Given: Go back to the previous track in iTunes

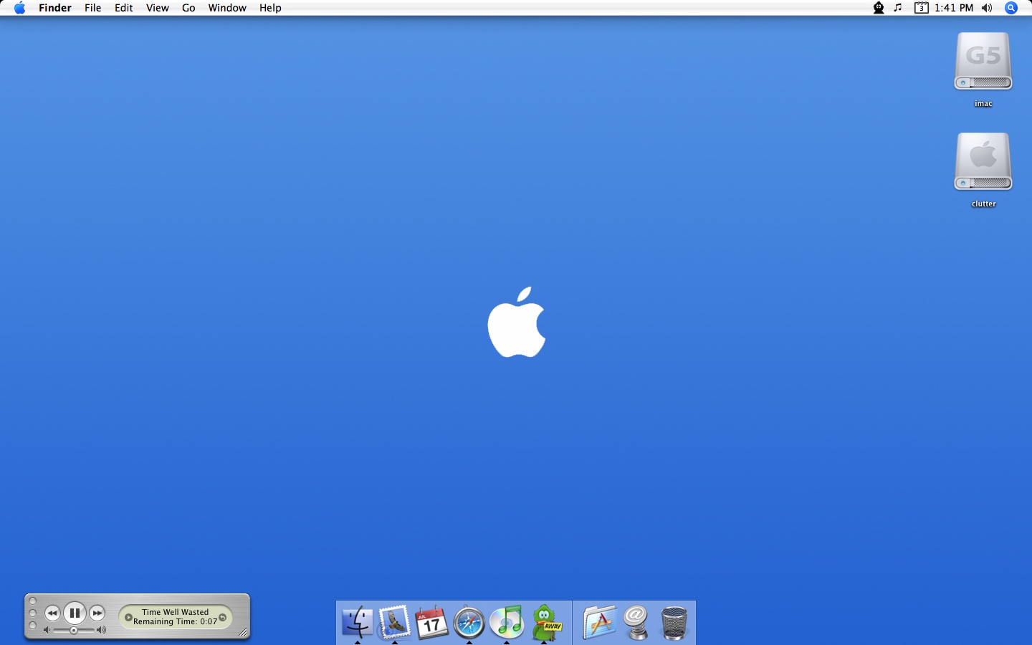Looking at the screenshot, I should coord(52,613).
